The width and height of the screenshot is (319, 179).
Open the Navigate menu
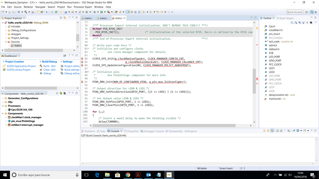click(x=40, y=7)
